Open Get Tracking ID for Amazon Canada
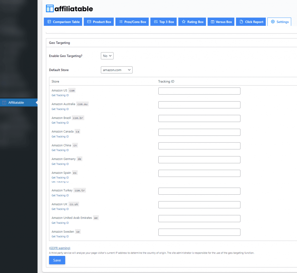The image size is (297, 273). coord(60,137)
